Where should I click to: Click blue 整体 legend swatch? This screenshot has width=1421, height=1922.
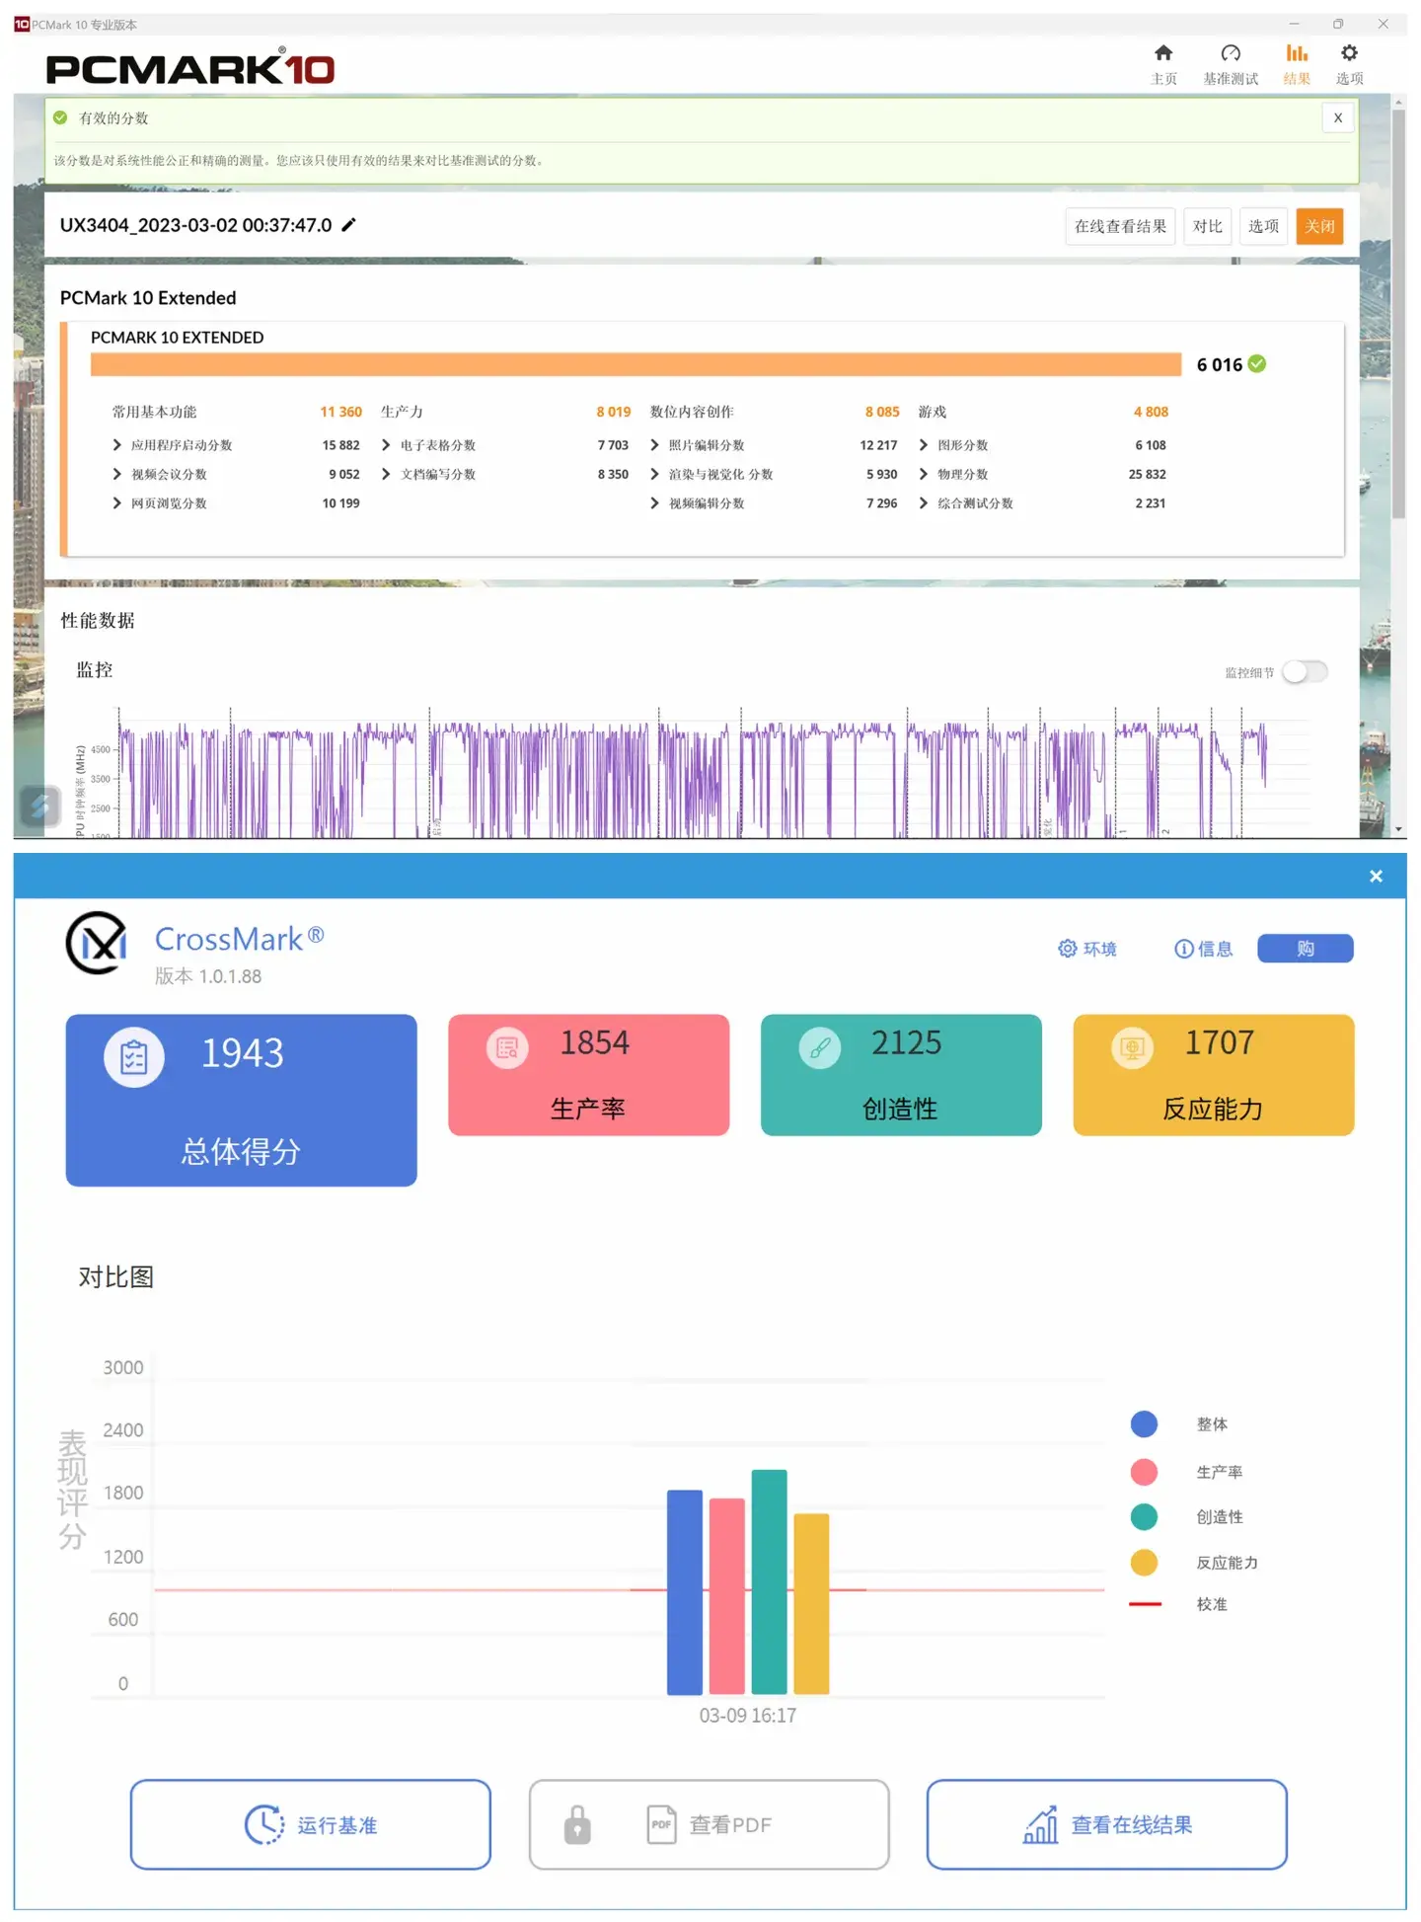pyautogui.click(x=1144, y=1424)
